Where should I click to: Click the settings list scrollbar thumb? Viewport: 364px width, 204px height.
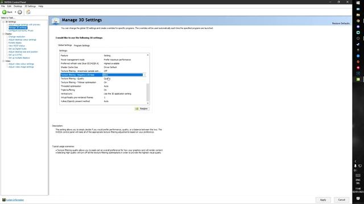148,92
